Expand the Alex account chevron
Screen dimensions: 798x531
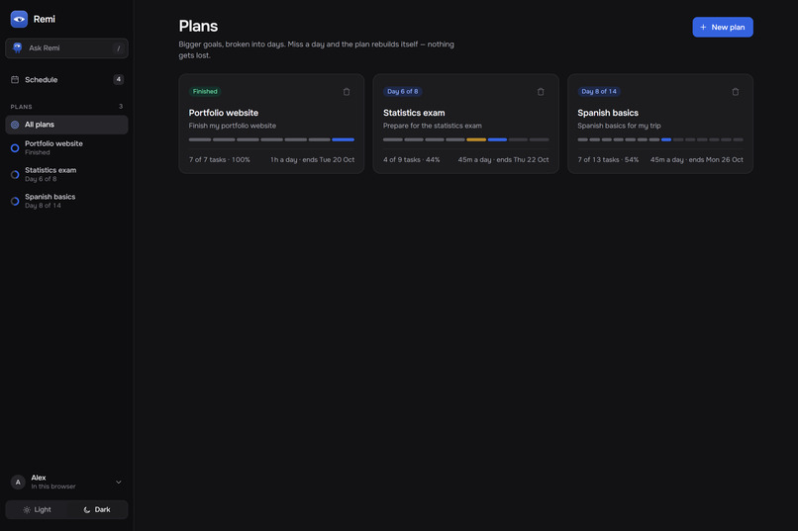[x=118, y=482]
